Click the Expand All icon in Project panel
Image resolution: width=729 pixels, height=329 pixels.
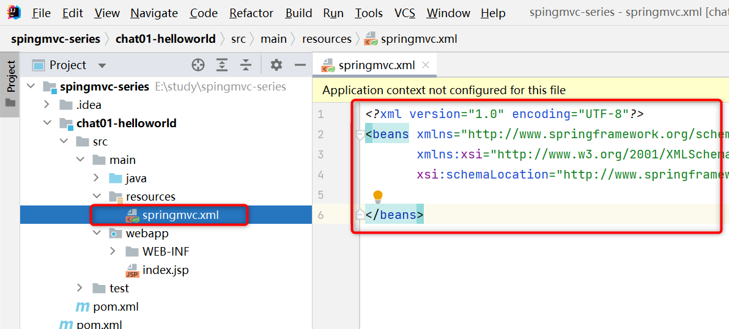[222, 65]
